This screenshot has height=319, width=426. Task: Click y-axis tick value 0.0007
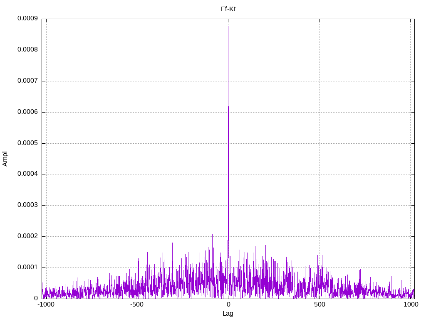pyautogui.click(x=27, y=81)
